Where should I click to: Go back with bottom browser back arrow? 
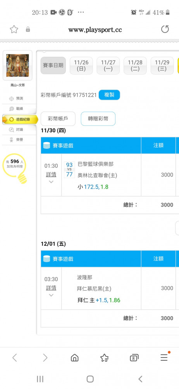click(x=15, y=357)
